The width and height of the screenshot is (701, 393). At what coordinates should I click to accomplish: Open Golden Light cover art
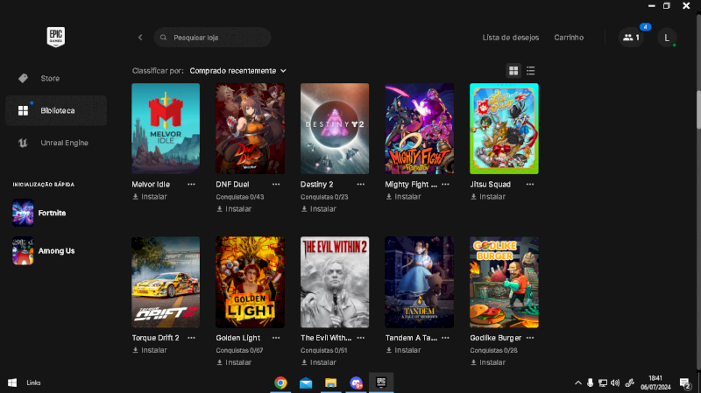[250, 282]
